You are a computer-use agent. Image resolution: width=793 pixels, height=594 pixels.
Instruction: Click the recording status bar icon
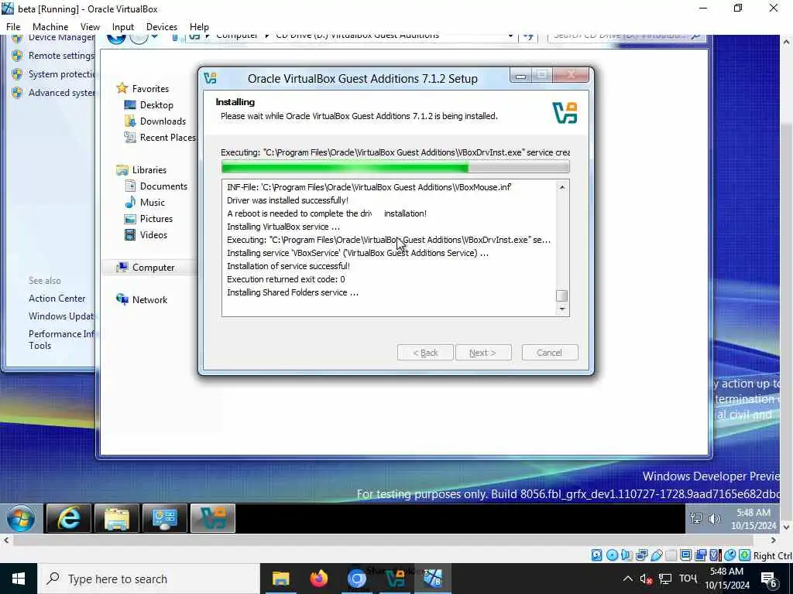click(700, 555)
